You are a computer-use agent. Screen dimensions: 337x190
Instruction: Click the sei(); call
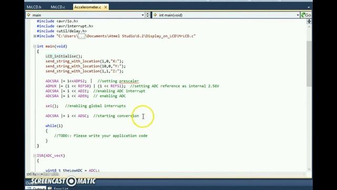click(52, 106)
